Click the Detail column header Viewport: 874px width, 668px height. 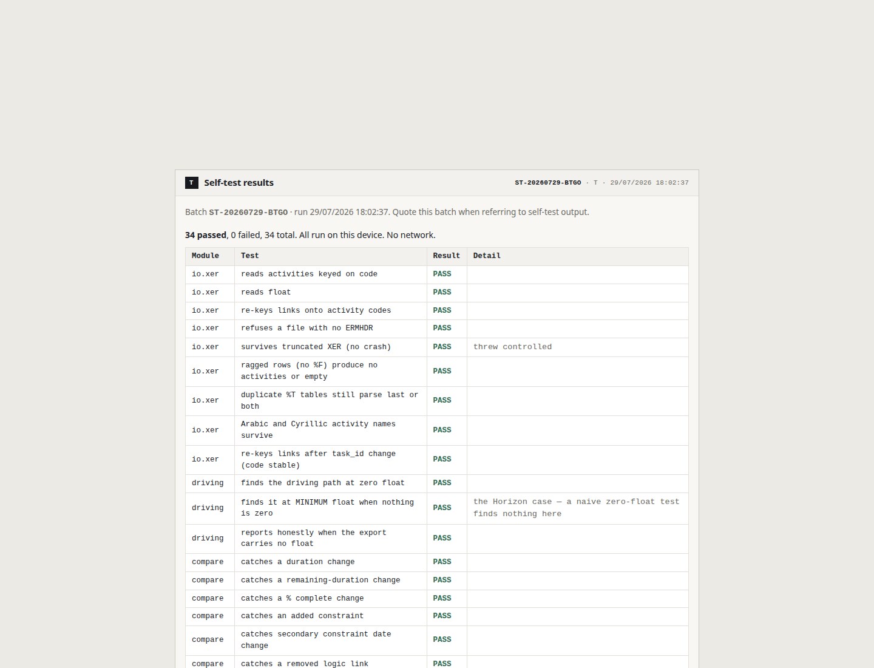click(578, 256)
